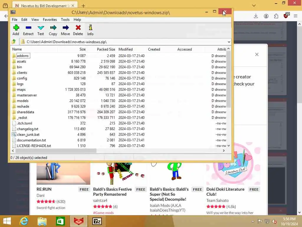
Task: Open RE:RUN game link
Action: (x=44, y=189)
